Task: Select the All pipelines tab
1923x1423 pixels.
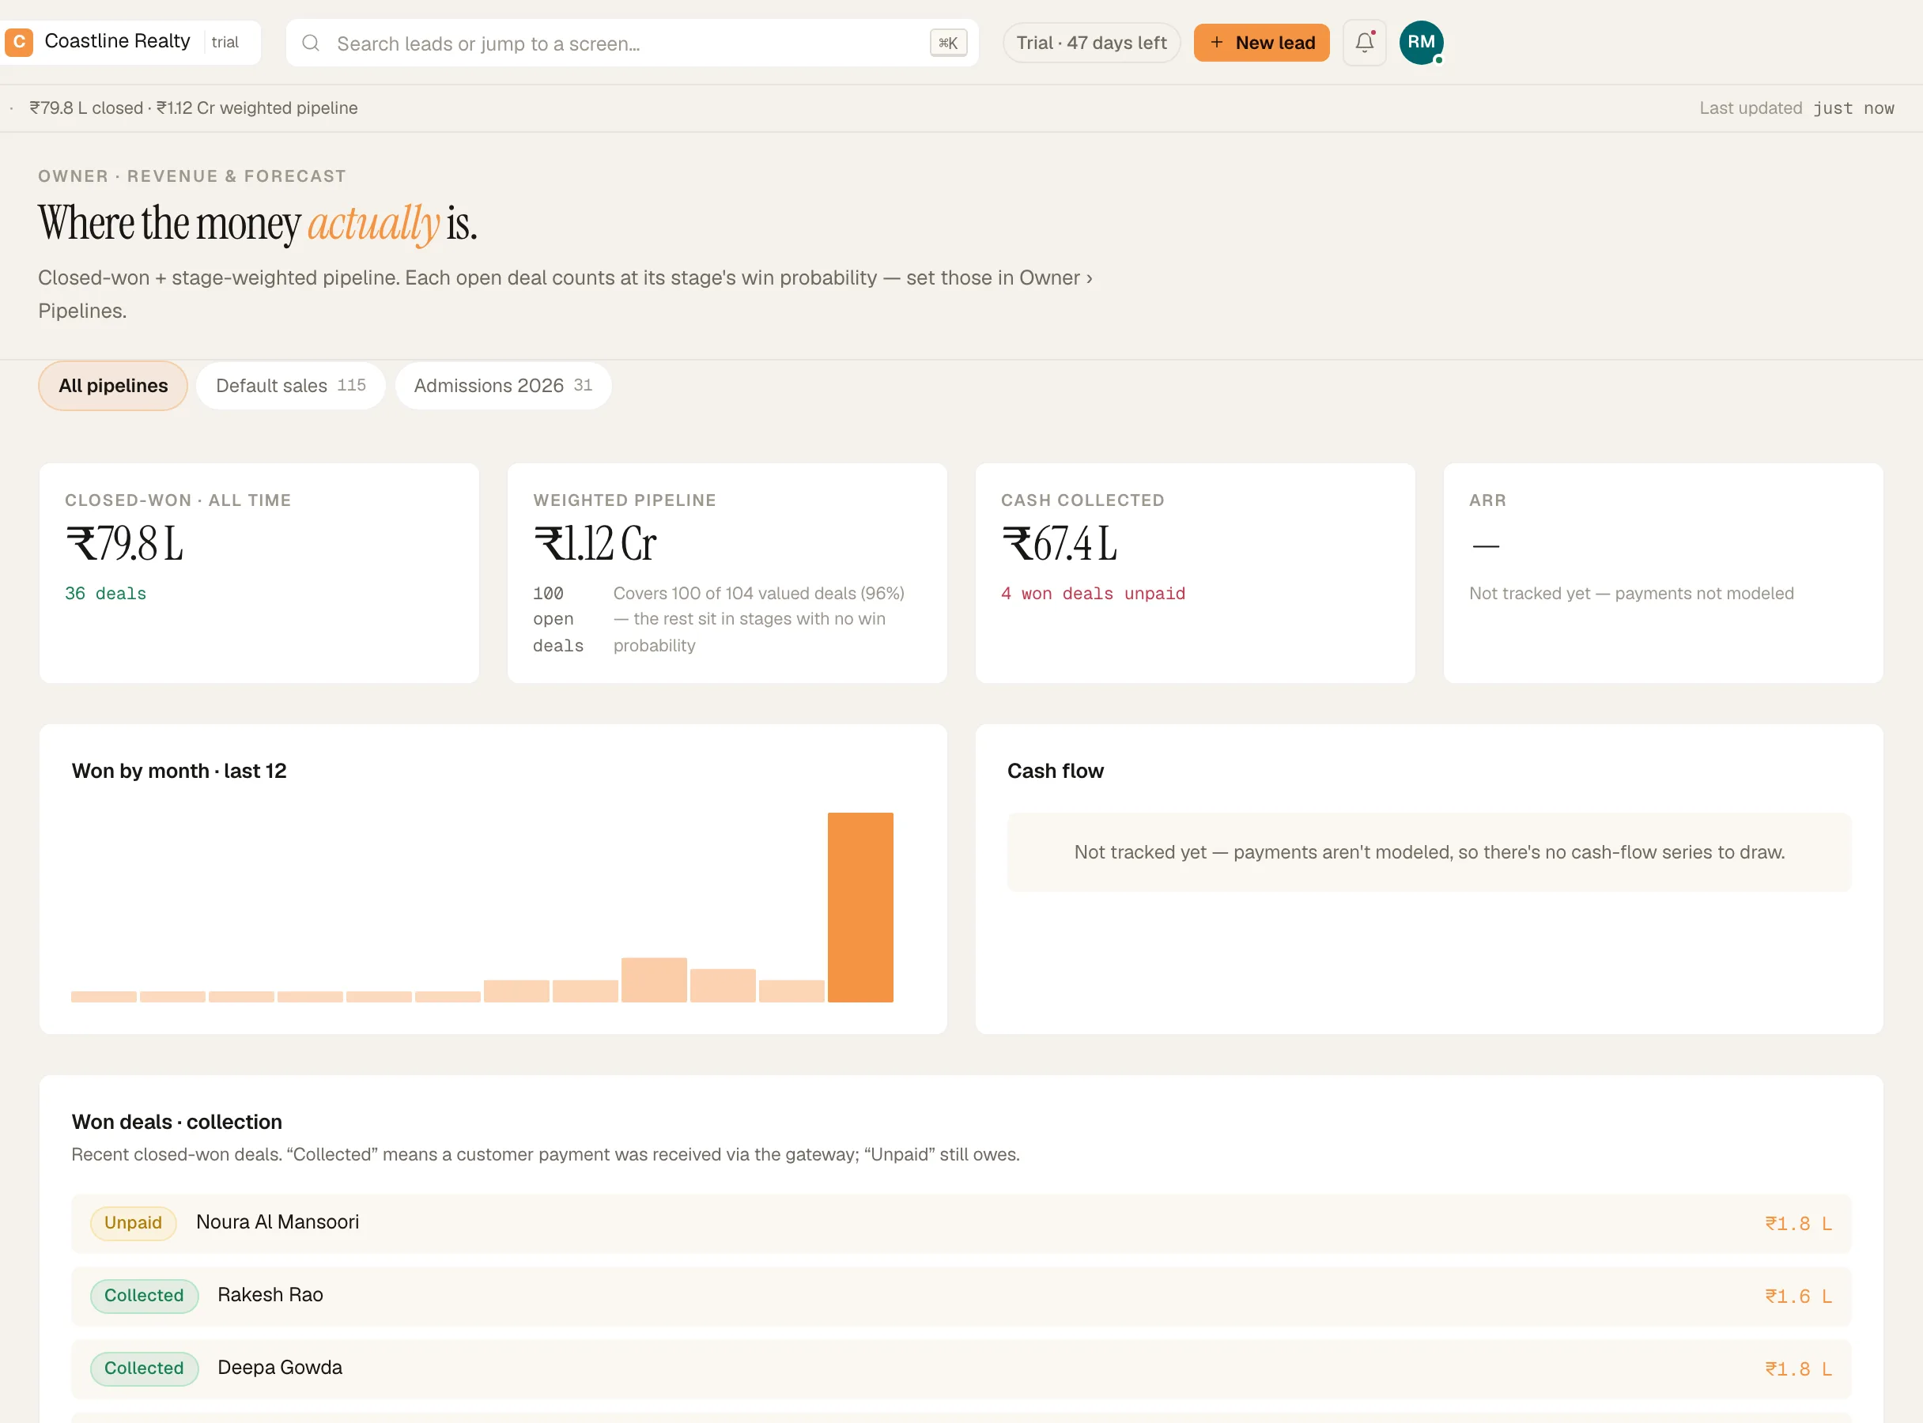Action: 113,386
